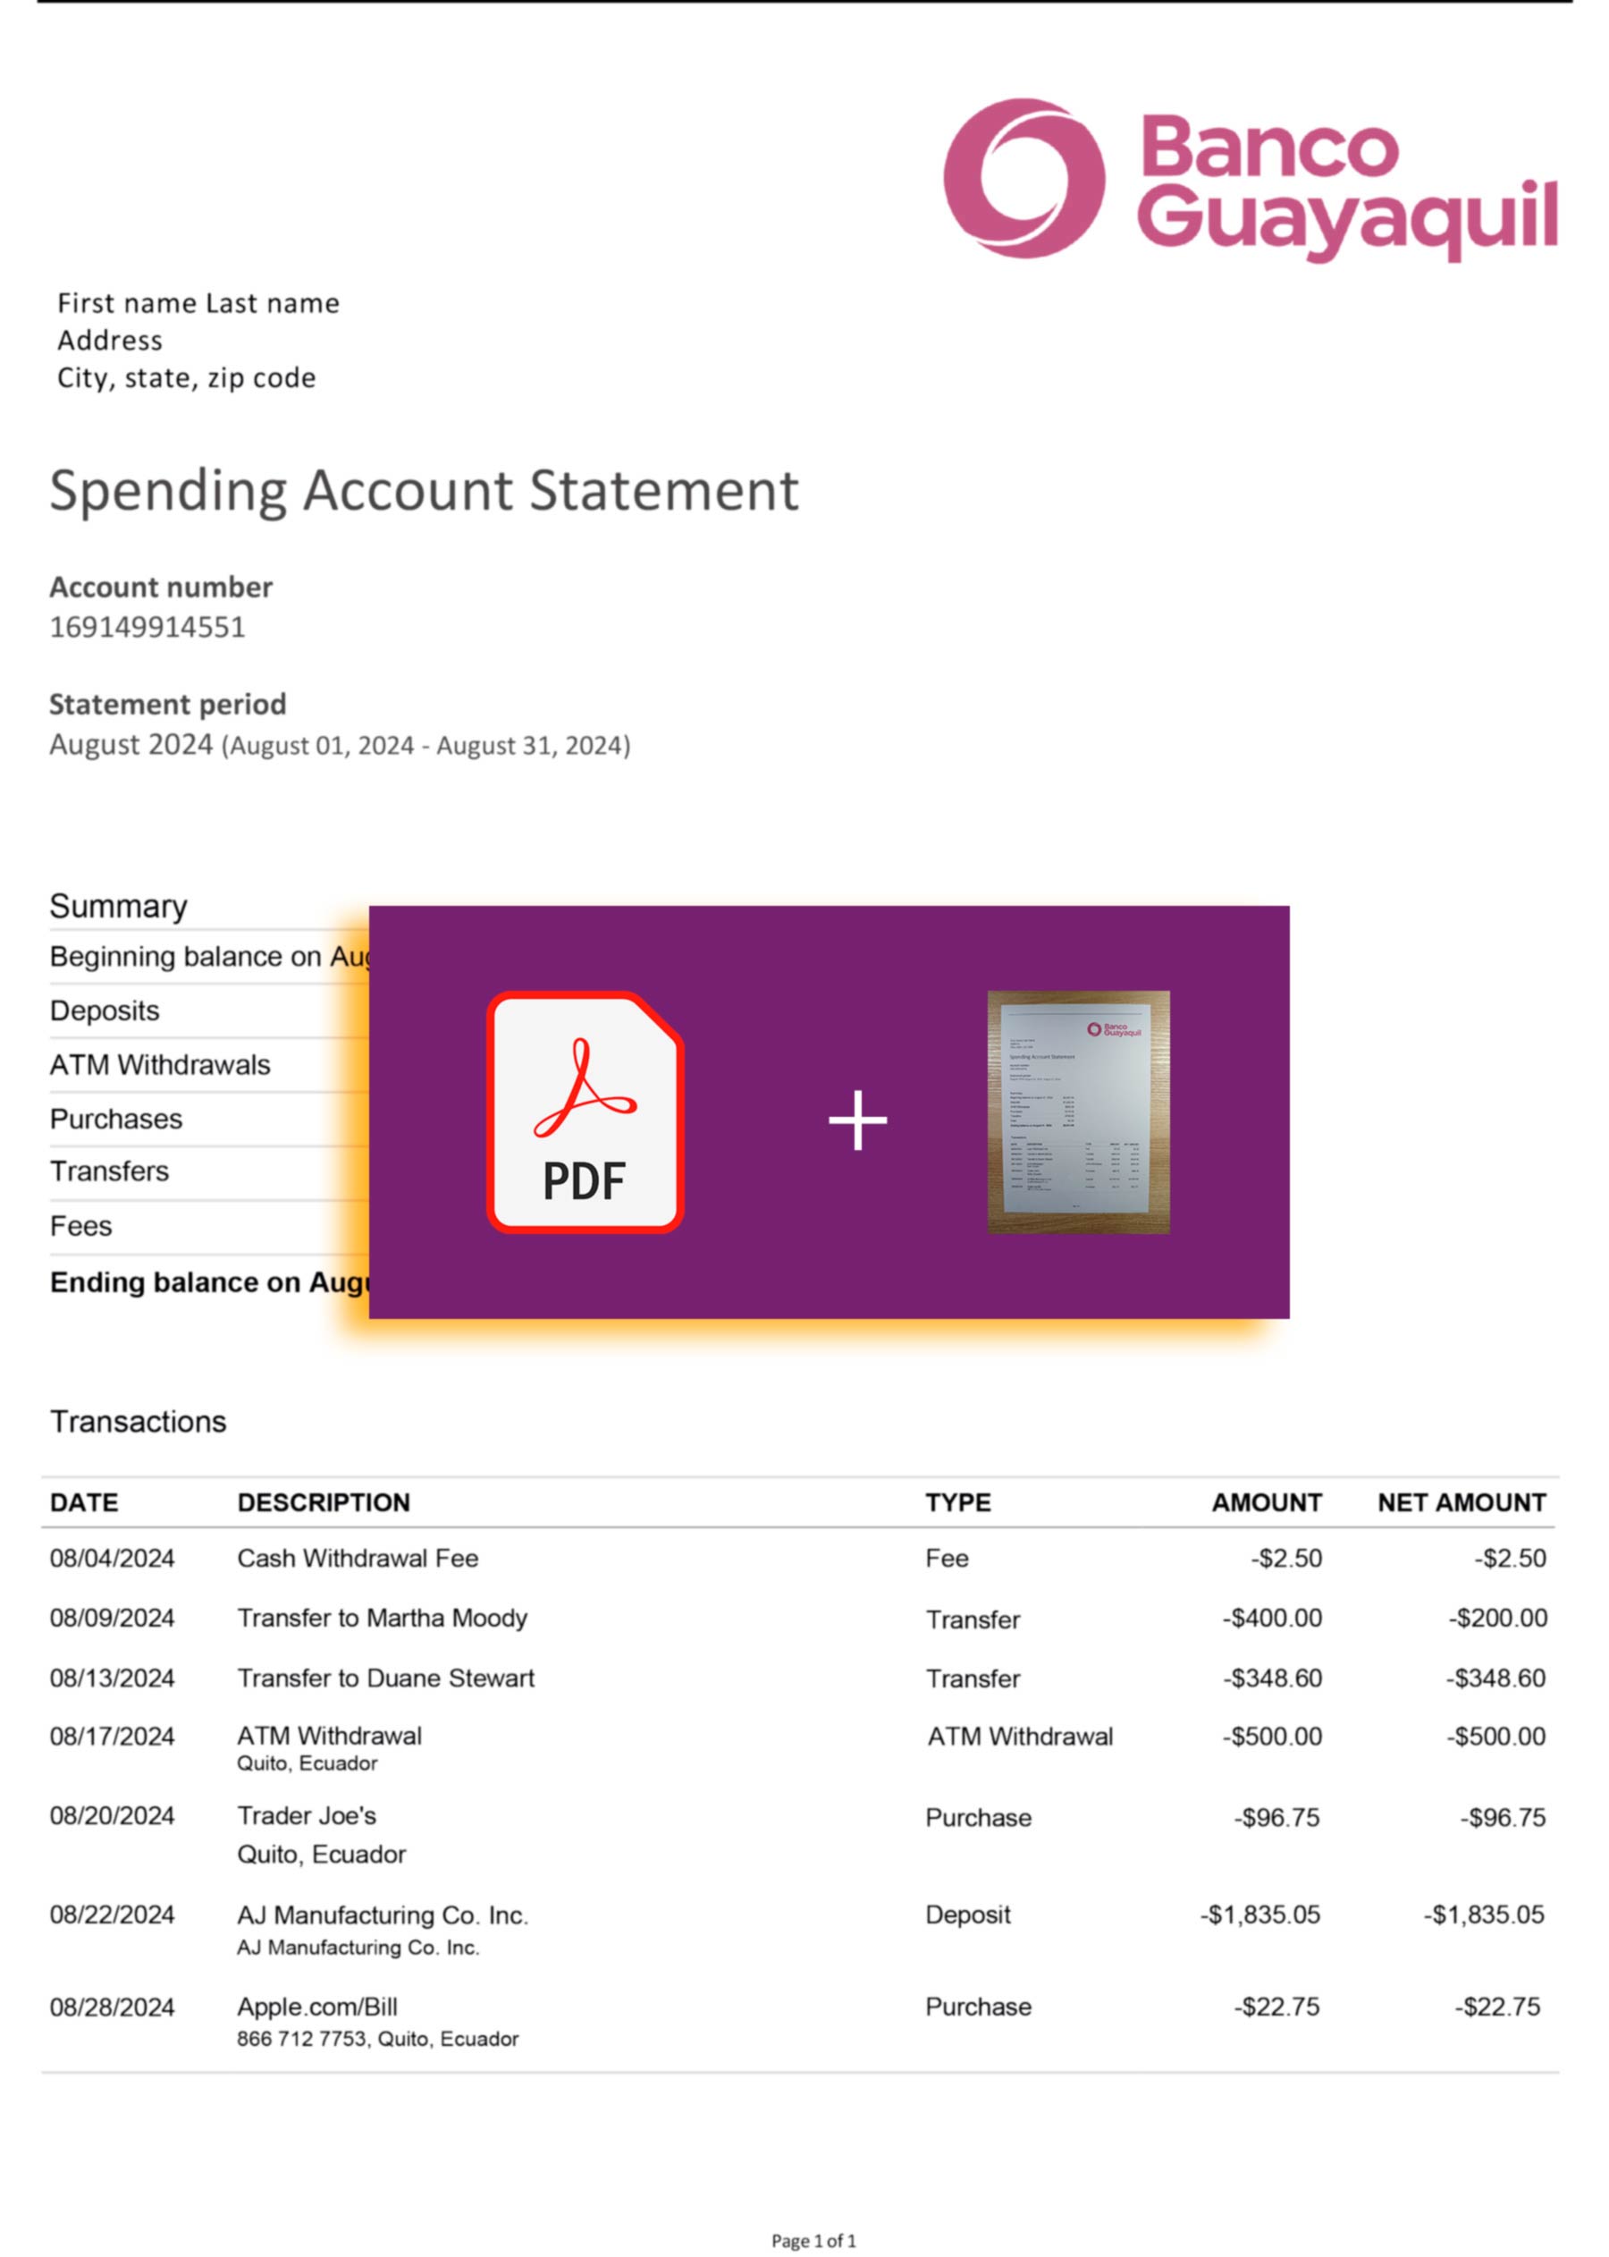The width and height of the screenshot is (1609, 2257).
Task: Select the account number 169149914551
Action: (147, 627)
